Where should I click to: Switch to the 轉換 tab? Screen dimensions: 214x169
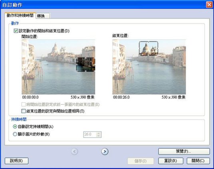pyautogui.click(x=42, y=16)
